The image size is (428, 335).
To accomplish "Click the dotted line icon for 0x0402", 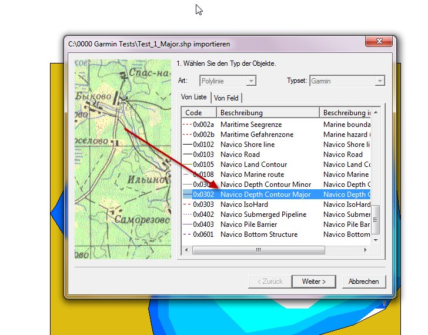I will [x=188, y=215].
